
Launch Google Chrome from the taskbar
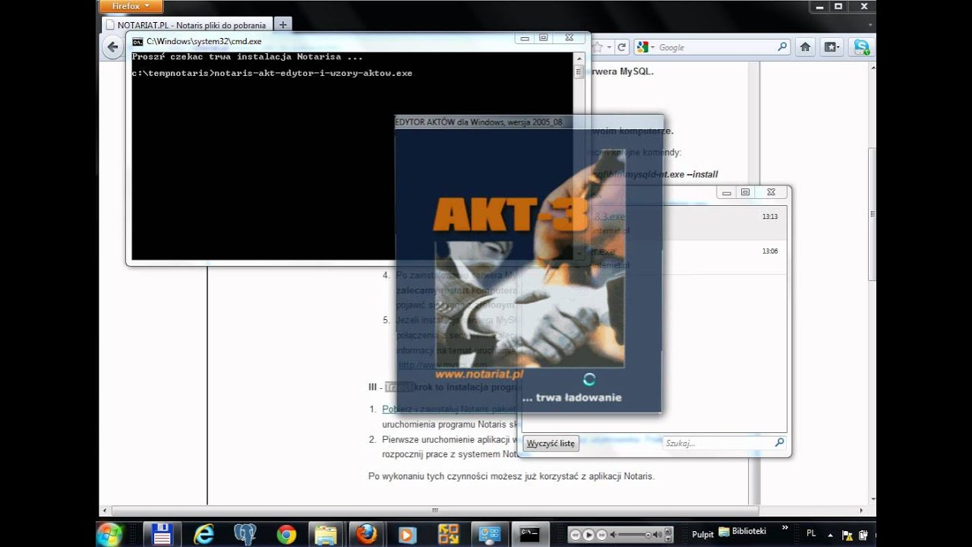tap(286, 534)
